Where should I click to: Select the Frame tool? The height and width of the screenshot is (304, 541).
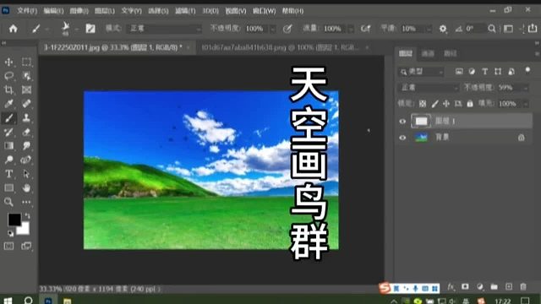pyautogui.click(x=26, y=90)
